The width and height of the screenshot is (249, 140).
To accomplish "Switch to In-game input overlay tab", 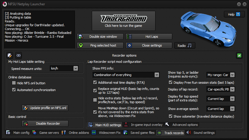I will tap(143, 125).
